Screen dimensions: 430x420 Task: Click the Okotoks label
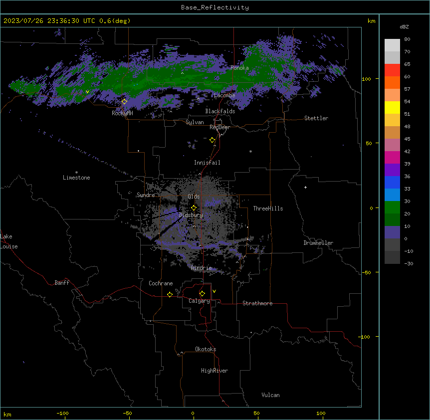point(206,349)
